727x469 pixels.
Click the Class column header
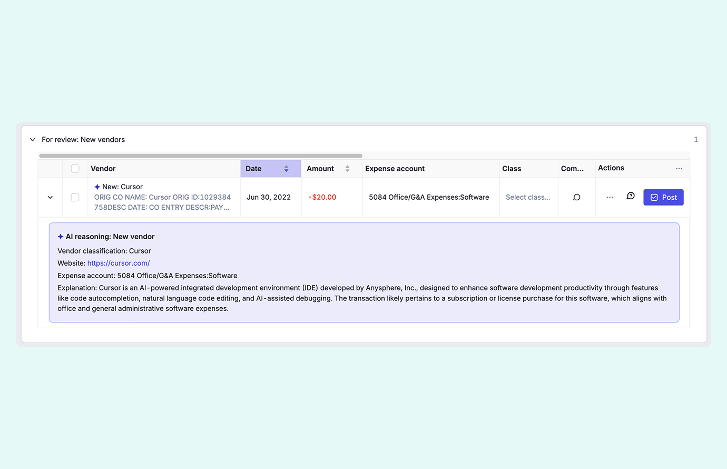[512, 169]
